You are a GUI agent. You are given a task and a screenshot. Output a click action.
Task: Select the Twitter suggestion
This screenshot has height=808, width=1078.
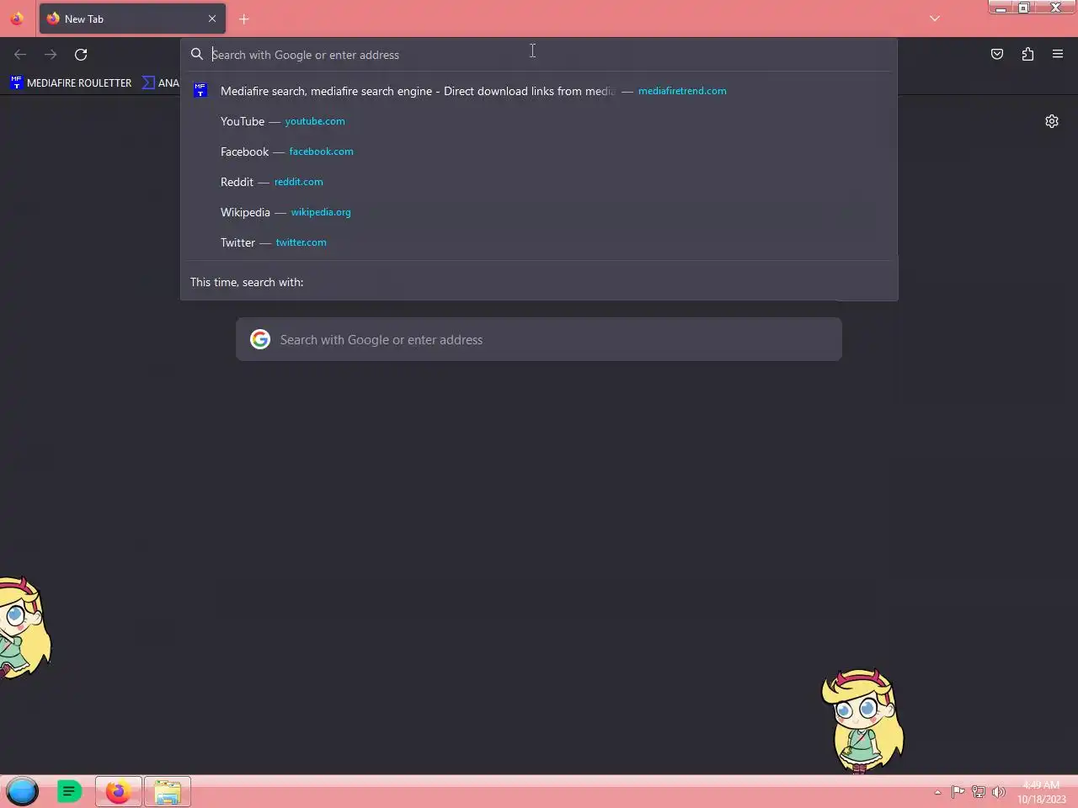539,242
